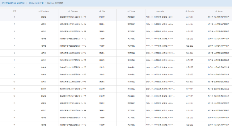Click the zd_Town cell in row 13

pos(131,103)
